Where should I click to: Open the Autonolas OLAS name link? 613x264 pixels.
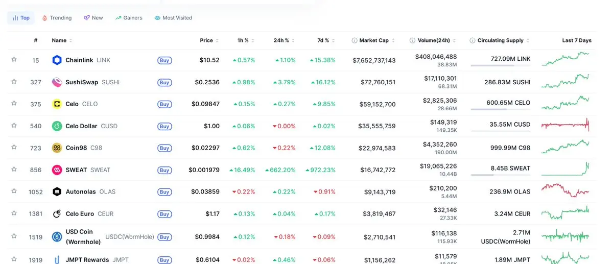click(90, 192)
